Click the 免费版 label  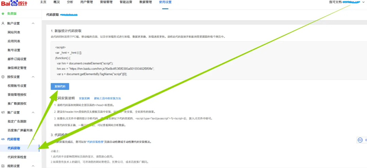[12, 14]
